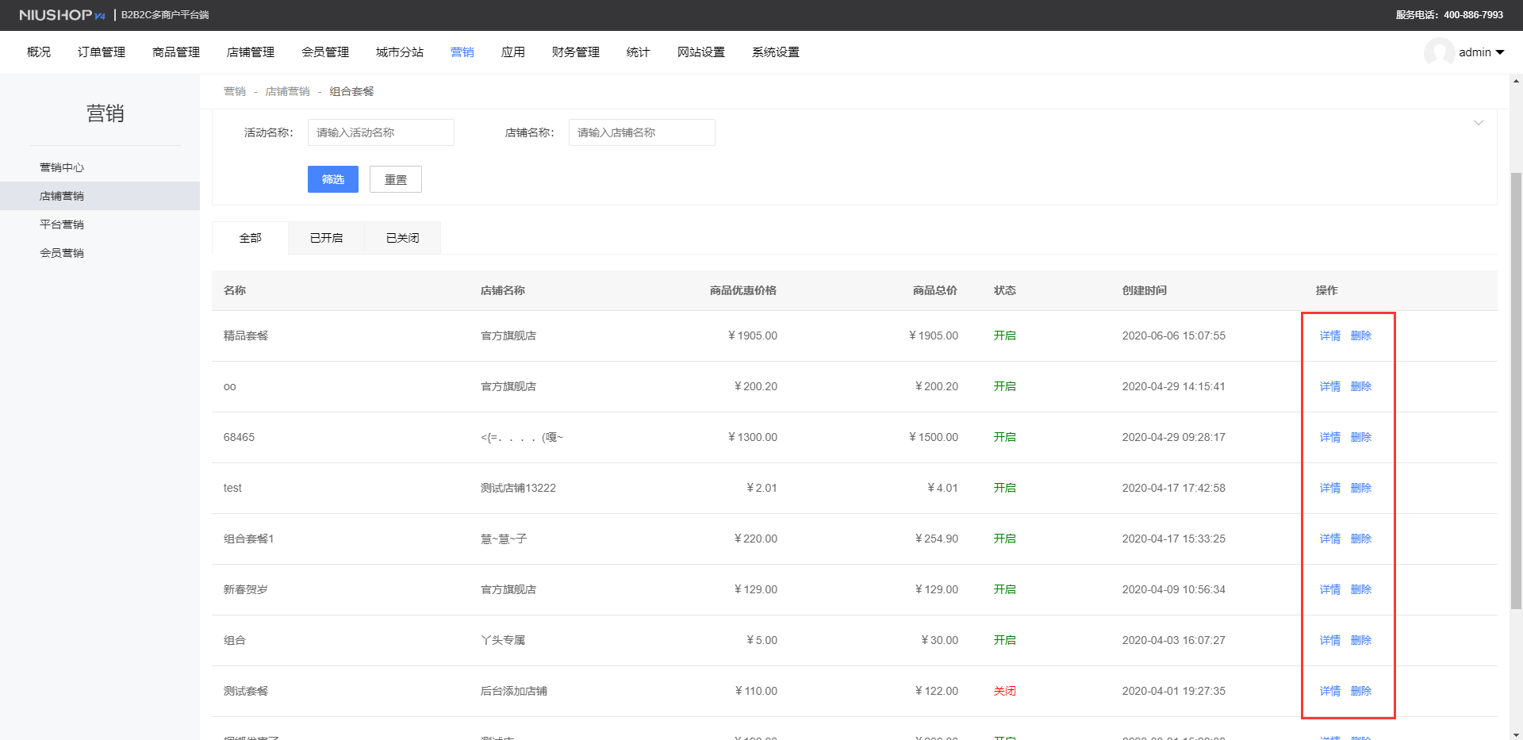Click the 丫头专属 store name

pos(503,641)
